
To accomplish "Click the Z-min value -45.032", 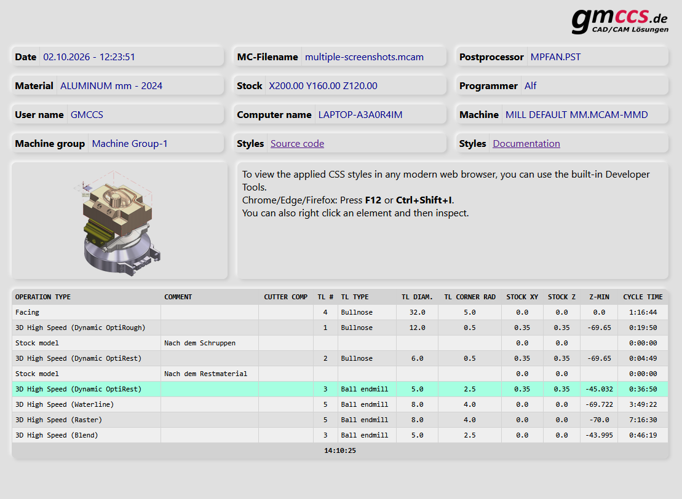I will pos(600,389).
